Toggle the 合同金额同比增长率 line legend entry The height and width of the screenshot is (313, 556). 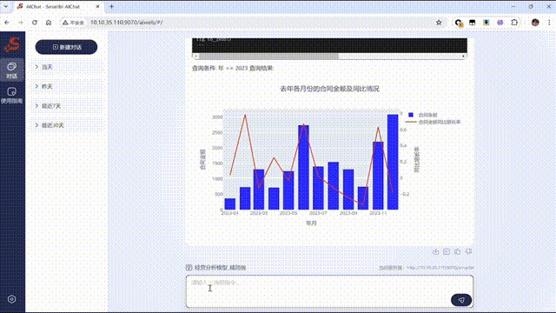click(x=434, y=122)
